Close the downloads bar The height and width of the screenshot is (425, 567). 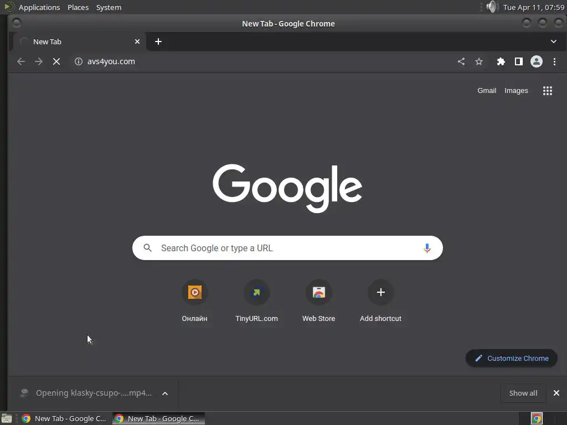coord(556,393)
